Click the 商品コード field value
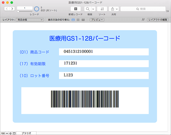 coord(104,52)
